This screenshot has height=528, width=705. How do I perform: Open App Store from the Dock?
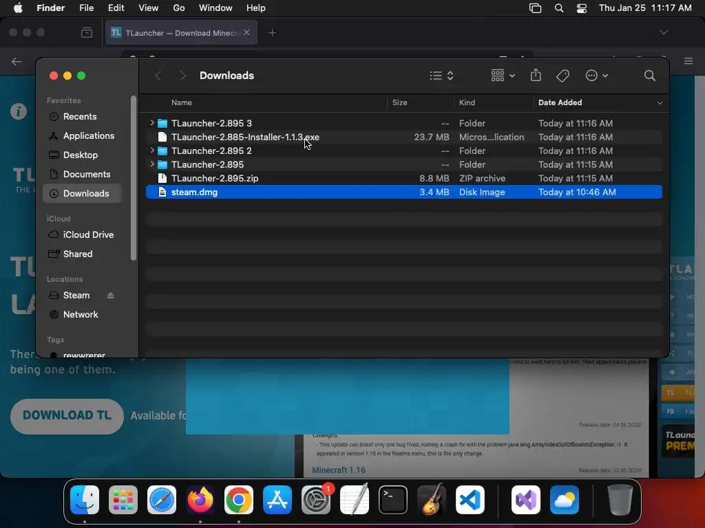coord(277,500)
